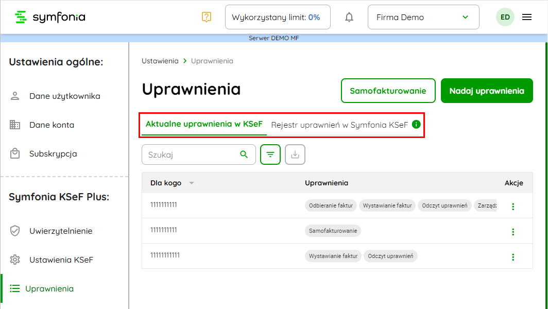Click Odczyt uprawnień tag in first row
Viewport: 548px width, 309px height.
click(x=444, y=205)
